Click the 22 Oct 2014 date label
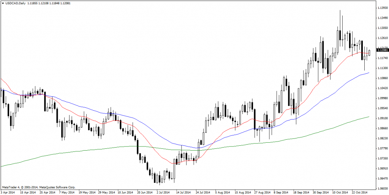The height and width of the screenshot is (195, 389). [360, 192]
